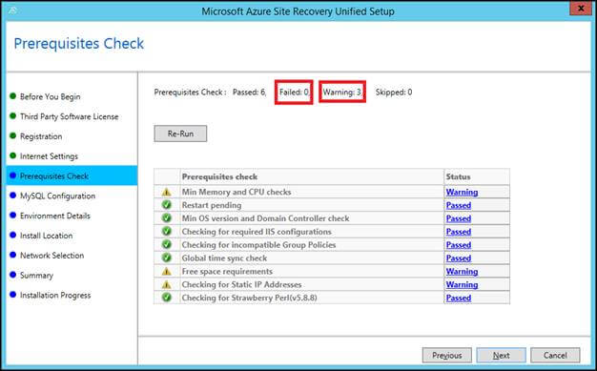This screenshot has height=371, width=597.
Task: Click the 'Warning: 3' summary text
Action: tap(342, 93)
